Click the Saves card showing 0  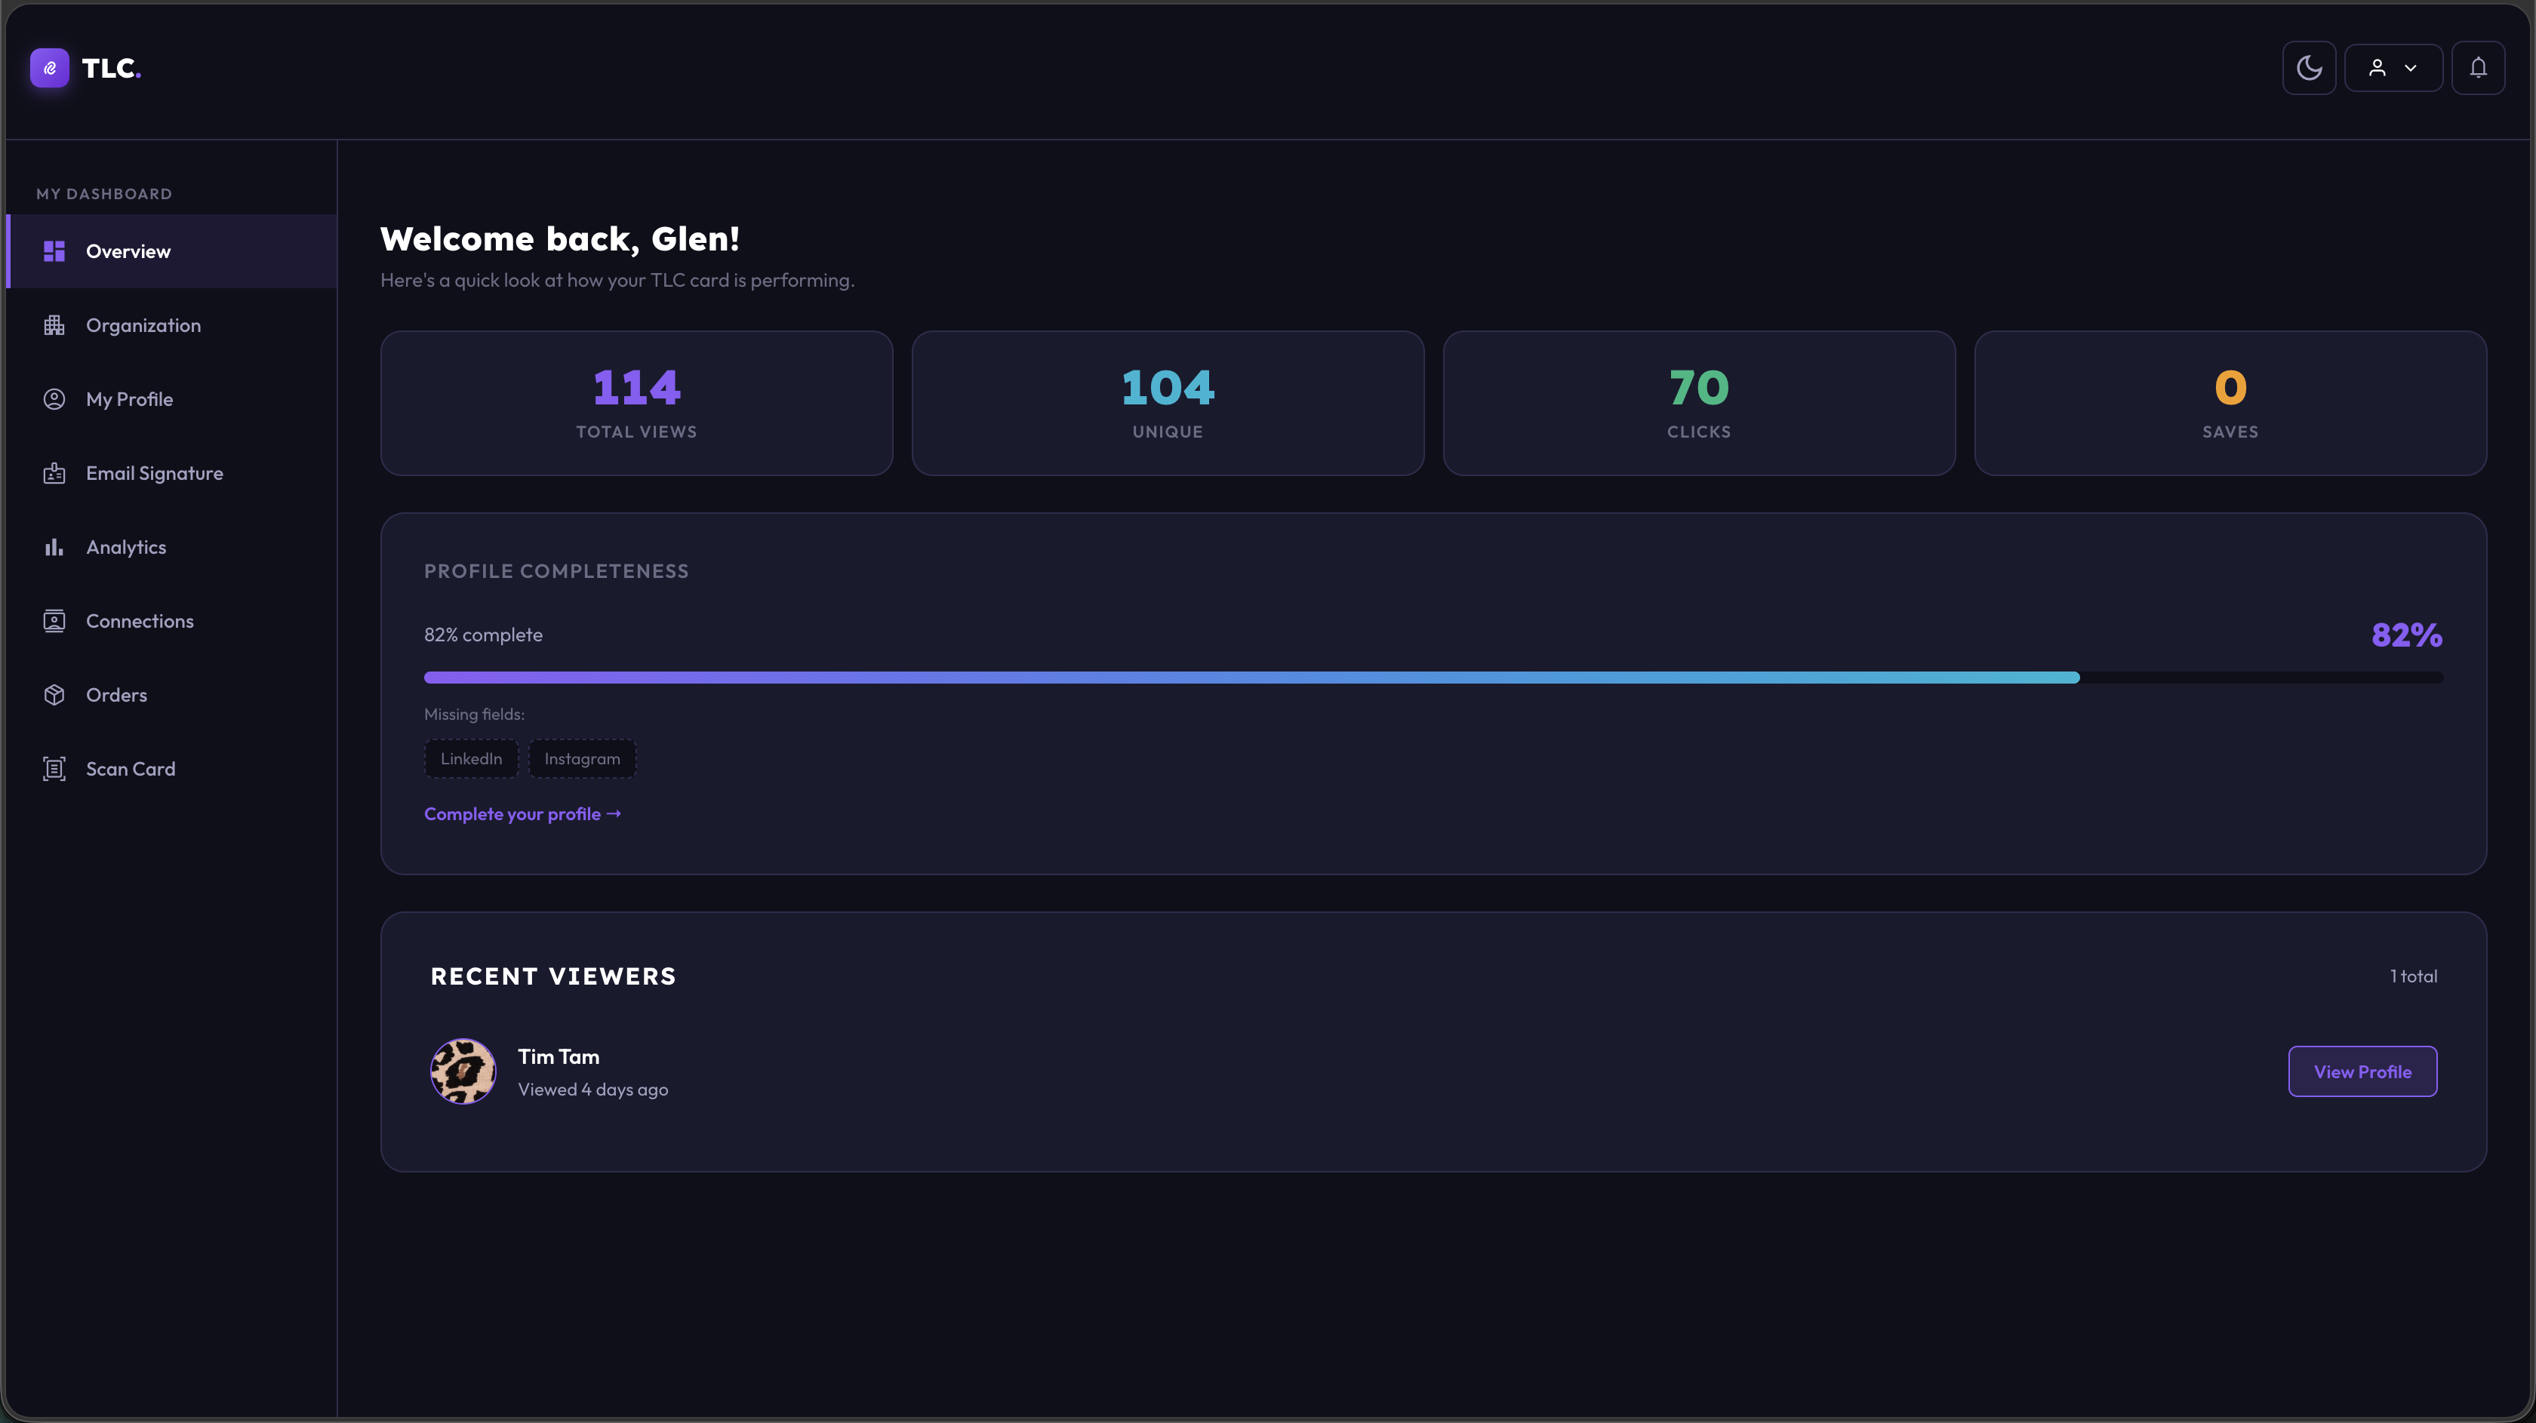pyautogui.click(x=2231, y=404)
